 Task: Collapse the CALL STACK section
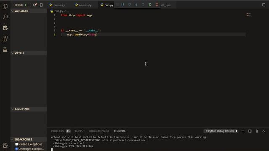pyautogui.click(x=29, y=109)
